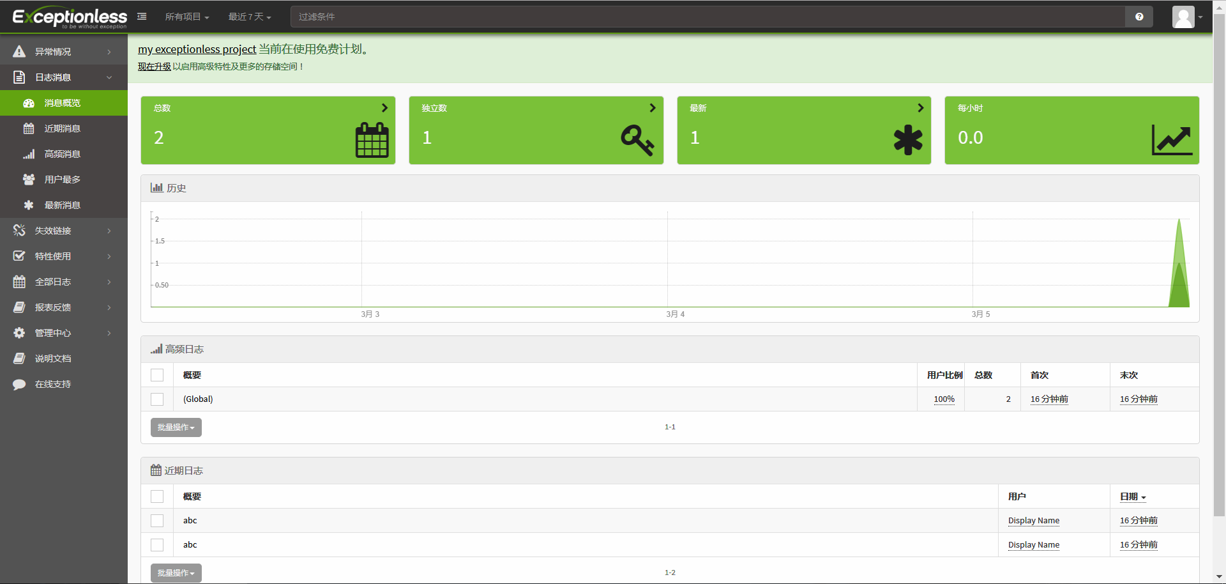Screen dimensions: 1226x584
Task: Open 说明文档 menu item
Action: coord(64,358)
